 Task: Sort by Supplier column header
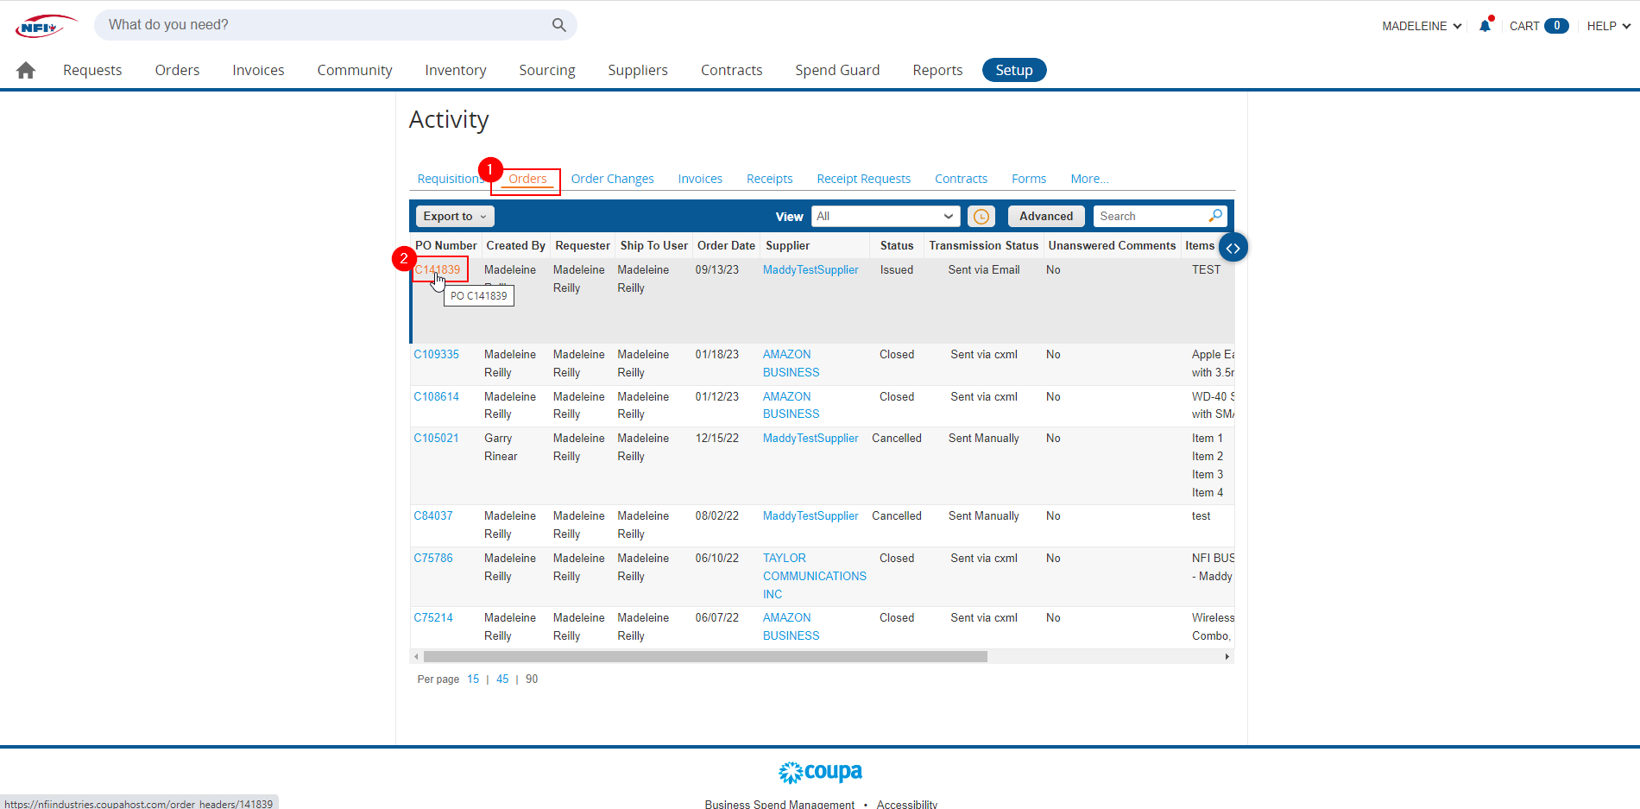tap(787, 245)
